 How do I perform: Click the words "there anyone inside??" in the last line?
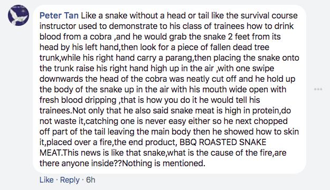81,163
